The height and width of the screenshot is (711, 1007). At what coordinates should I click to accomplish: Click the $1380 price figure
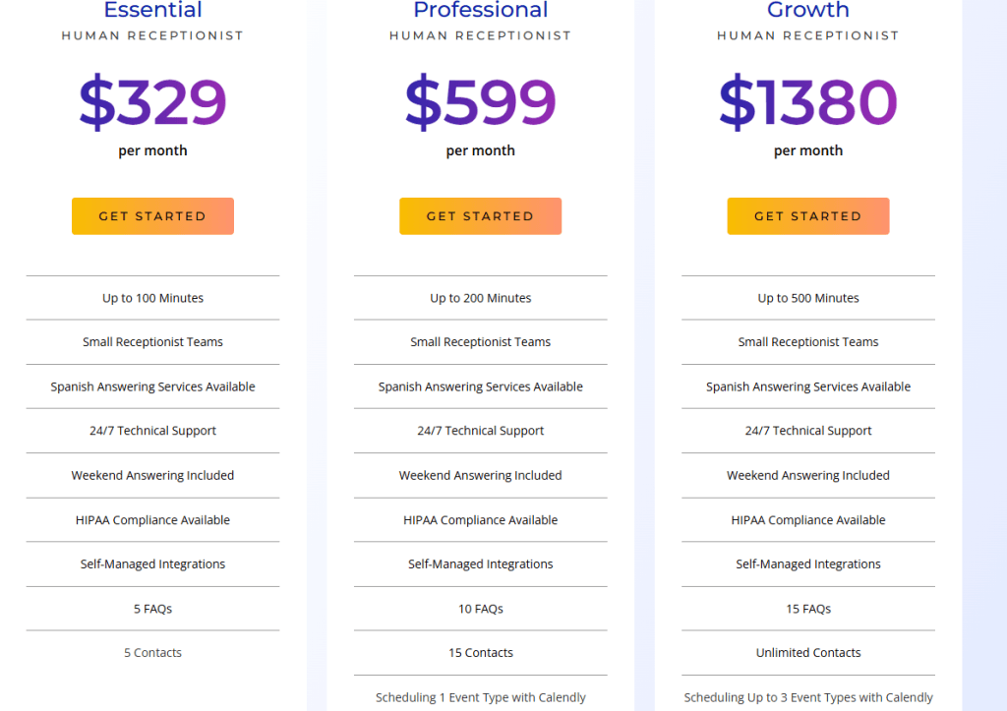(x=807, y=102)
